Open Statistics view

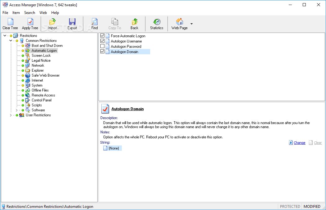click(x=156, y=24)
